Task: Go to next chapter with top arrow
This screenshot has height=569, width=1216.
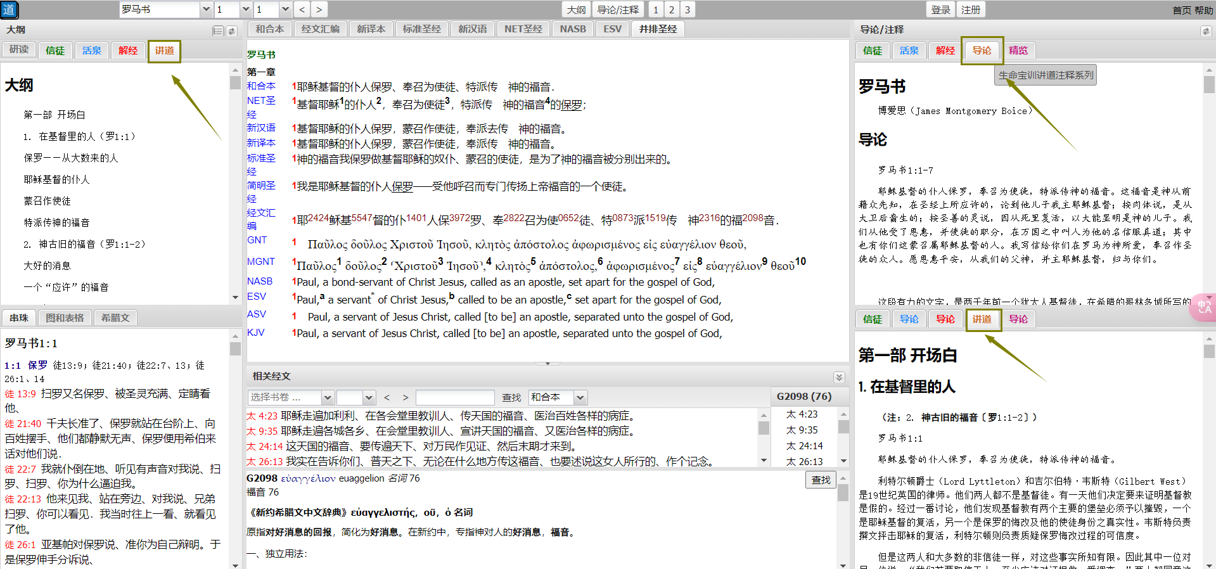Action: click(319, 10)
